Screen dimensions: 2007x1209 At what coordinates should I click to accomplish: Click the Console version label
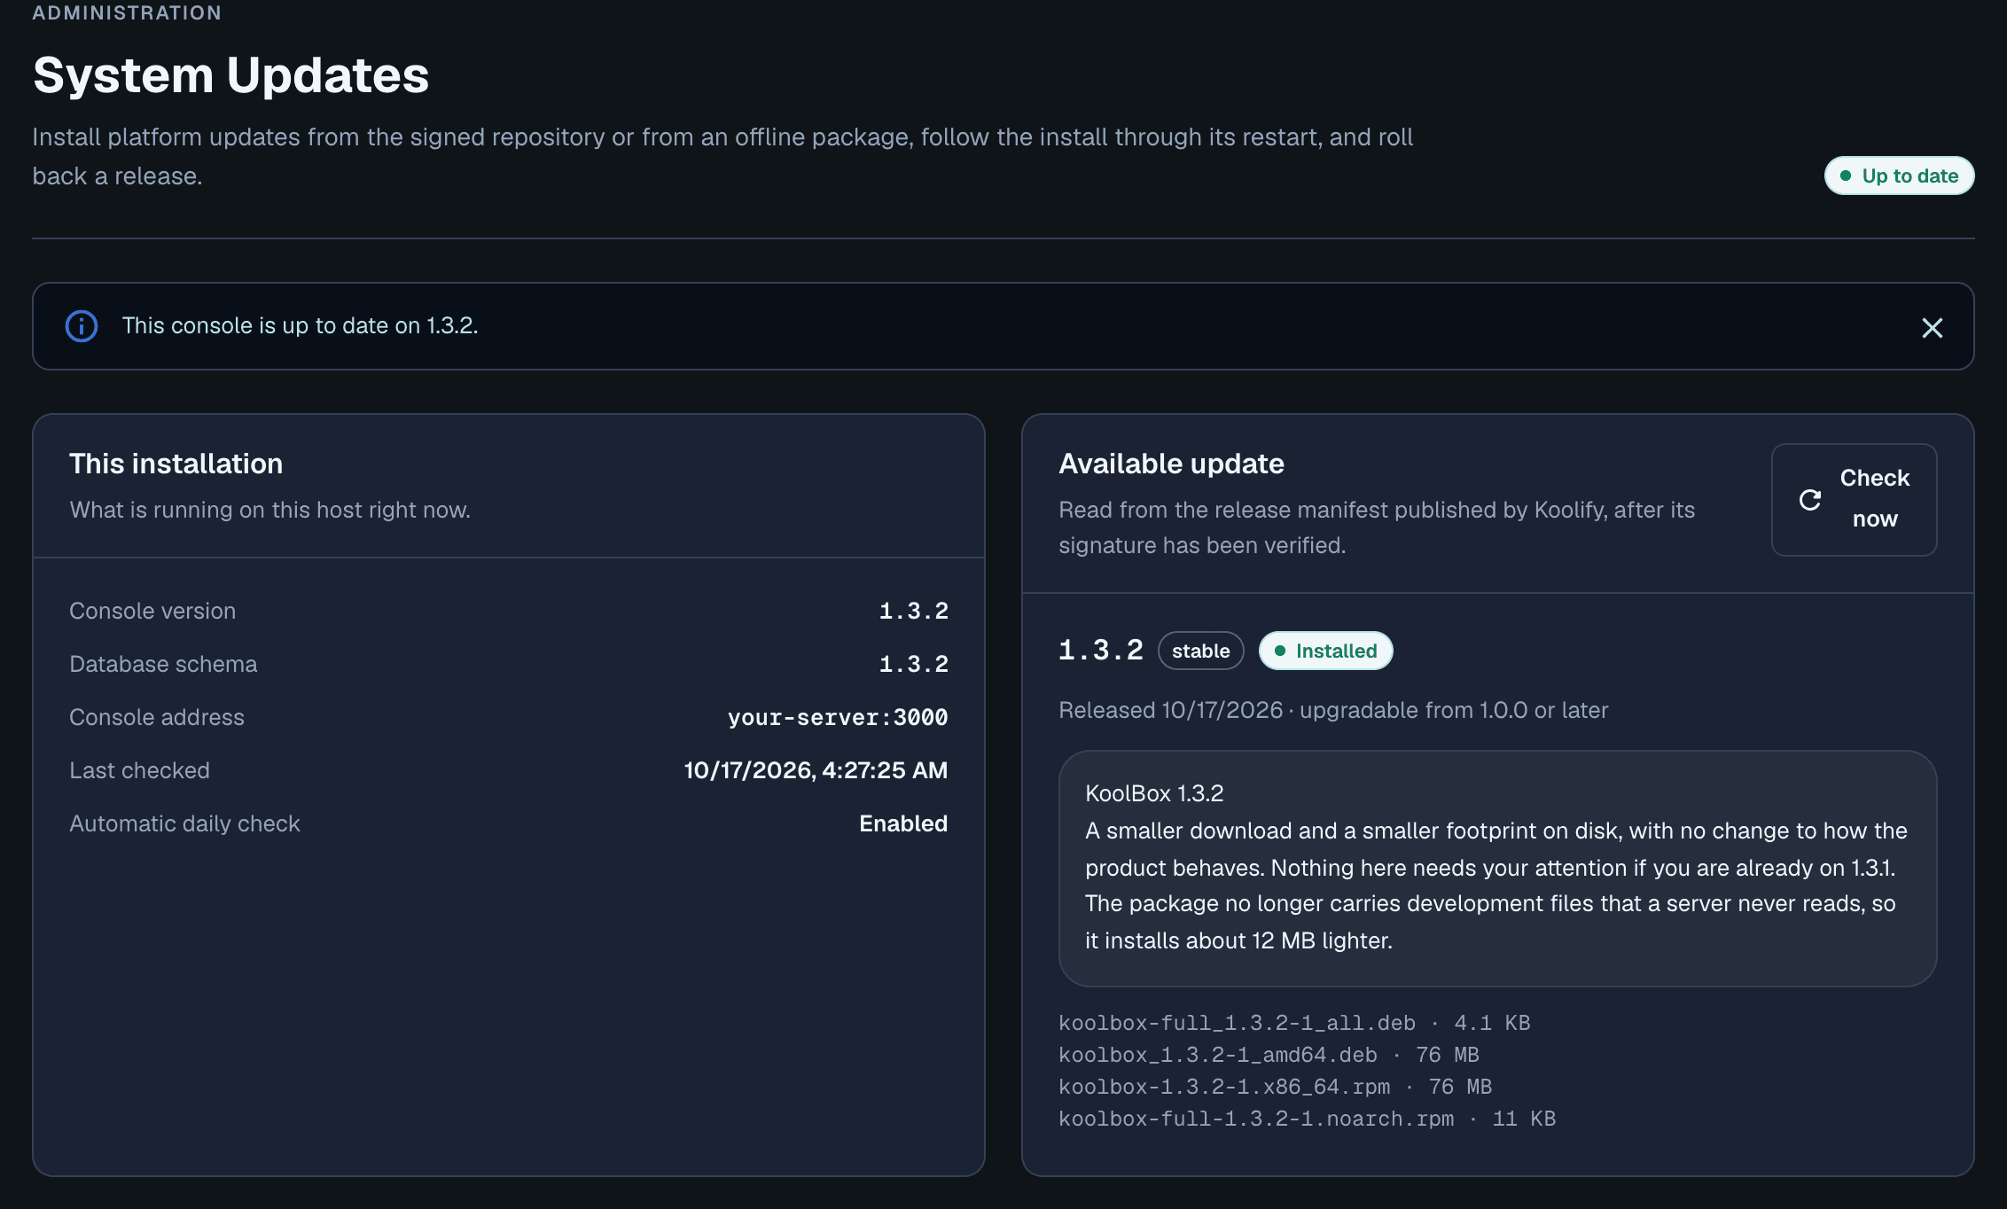(x=152, y=611)
